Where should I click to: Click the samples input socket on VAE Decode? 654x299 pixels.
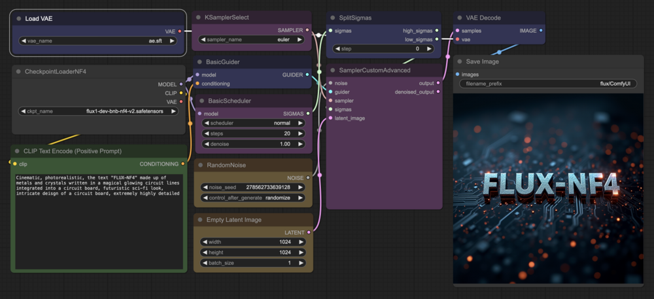[458, 31]
